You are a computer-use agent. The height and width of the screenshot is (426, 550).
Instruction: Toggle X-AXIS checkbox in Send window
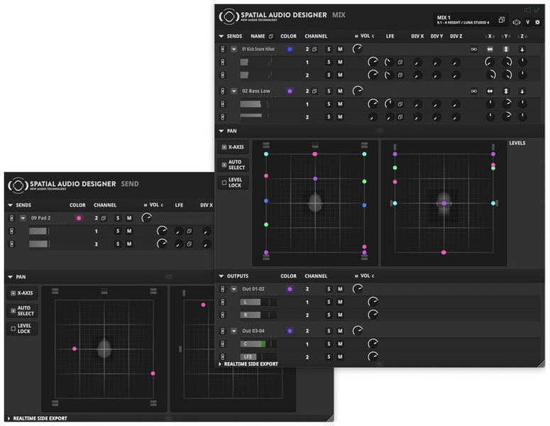tap(13, 293)
